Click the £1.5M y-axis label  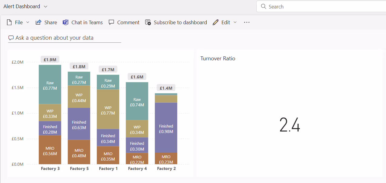click(18, 88)
